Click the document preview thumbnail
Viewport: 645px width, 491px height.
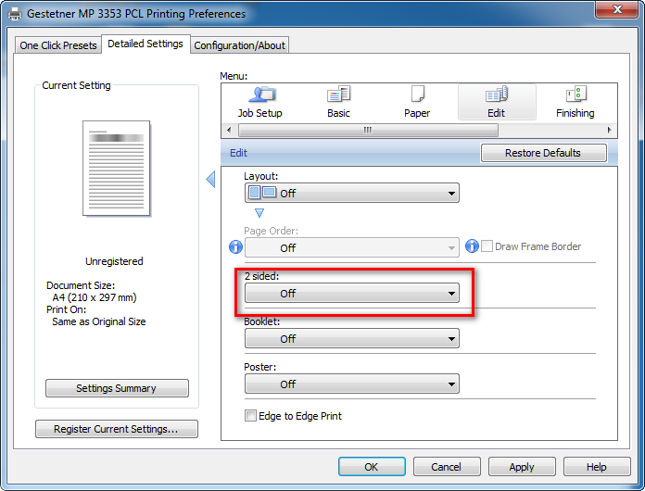coord(117,169)
